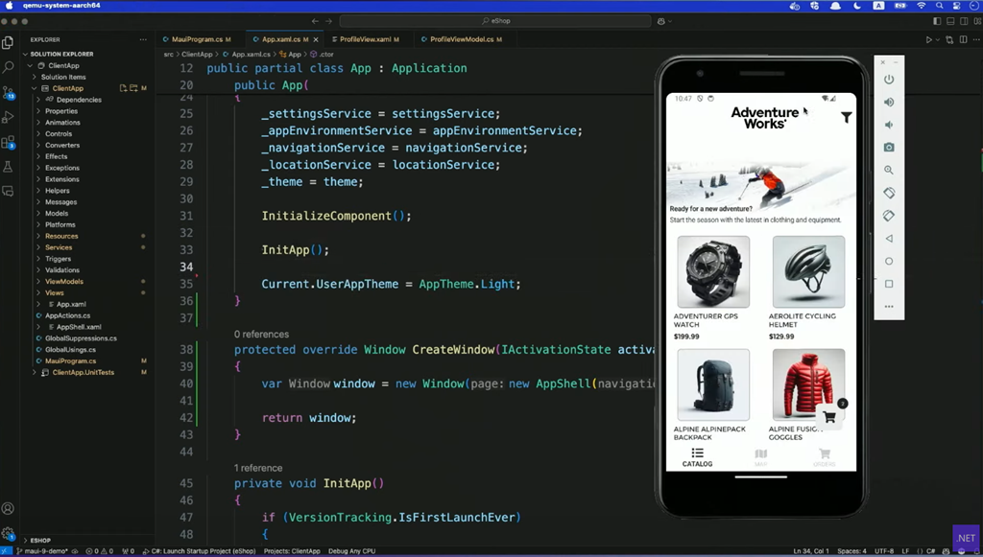Image resolution: width=983 pixels, height=557 pixels.
Task: Click the Apple menu in macOS menu bar
Action: (x=10, y=6)
